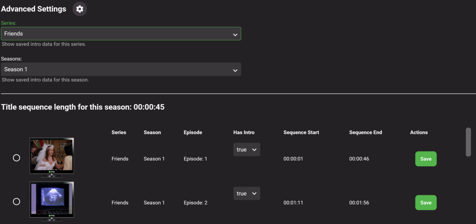Click the Episode column header

[193, 133]
